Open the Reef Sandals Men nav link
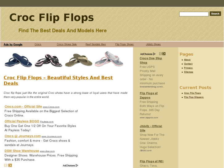The image size is (224, 168). point(96,44)
